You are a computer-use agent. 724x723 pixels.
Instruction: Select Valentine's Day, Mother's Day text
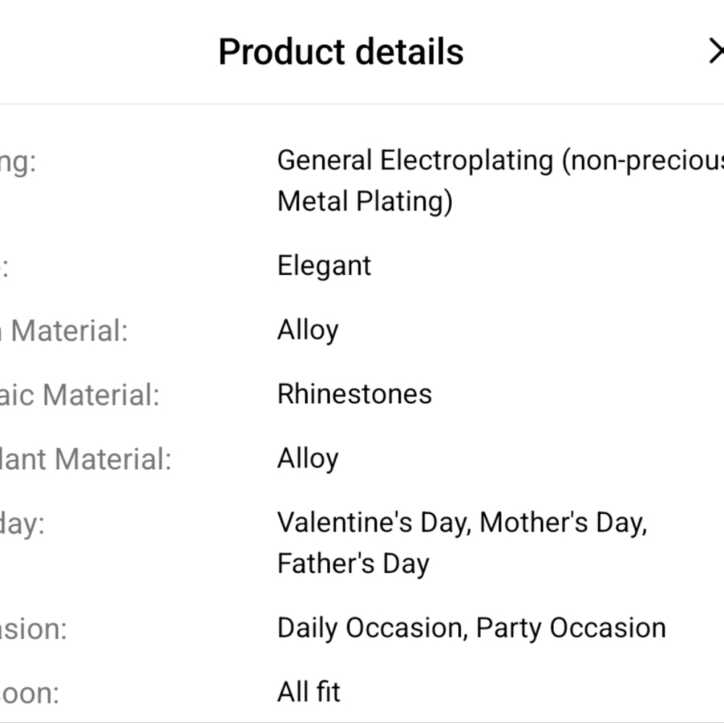[462, 523]
